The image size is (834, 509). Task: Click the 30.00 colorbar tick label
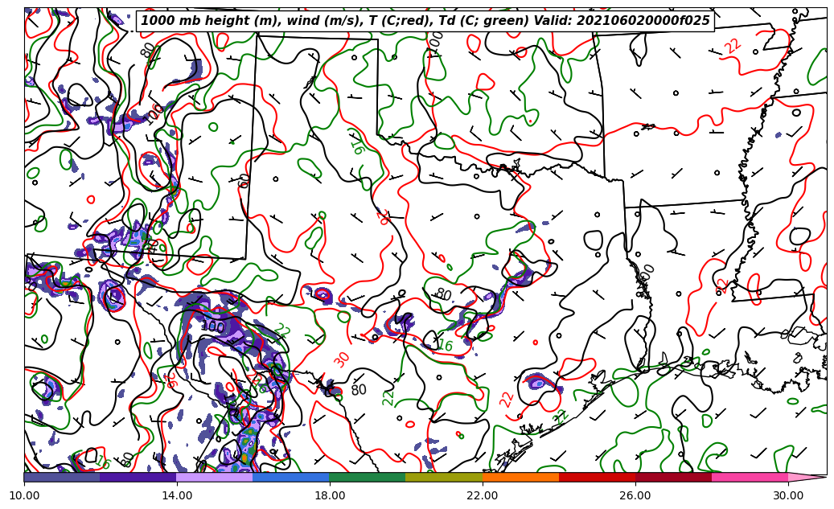tap(788, 496)
